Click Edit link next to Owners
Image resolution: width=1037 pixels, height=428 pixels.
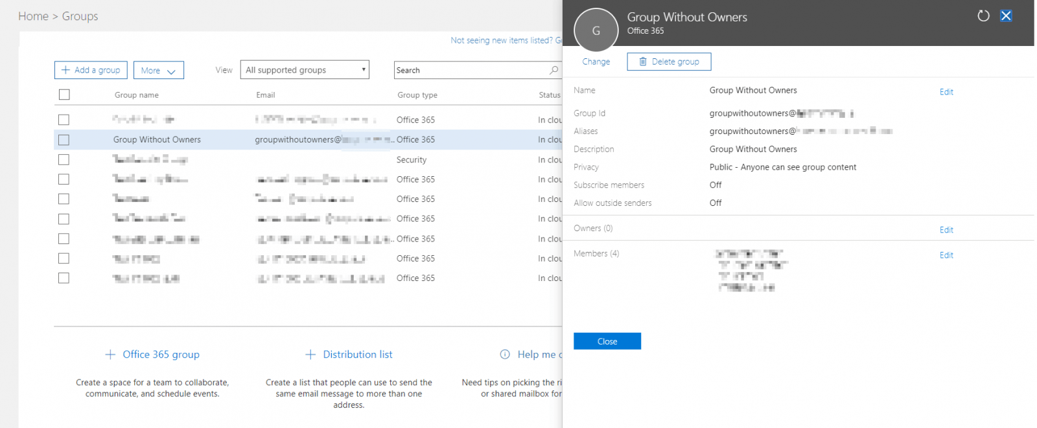pyautogui.click(x=946, y=230)
